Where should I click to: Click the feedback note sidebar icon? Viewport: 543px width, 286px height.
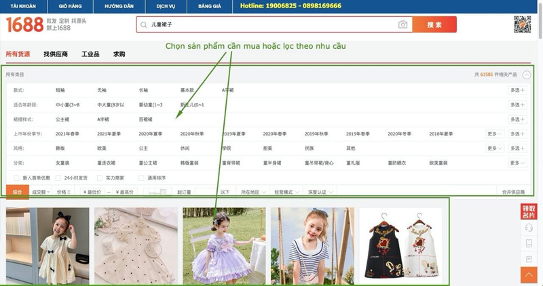point(529,259)
